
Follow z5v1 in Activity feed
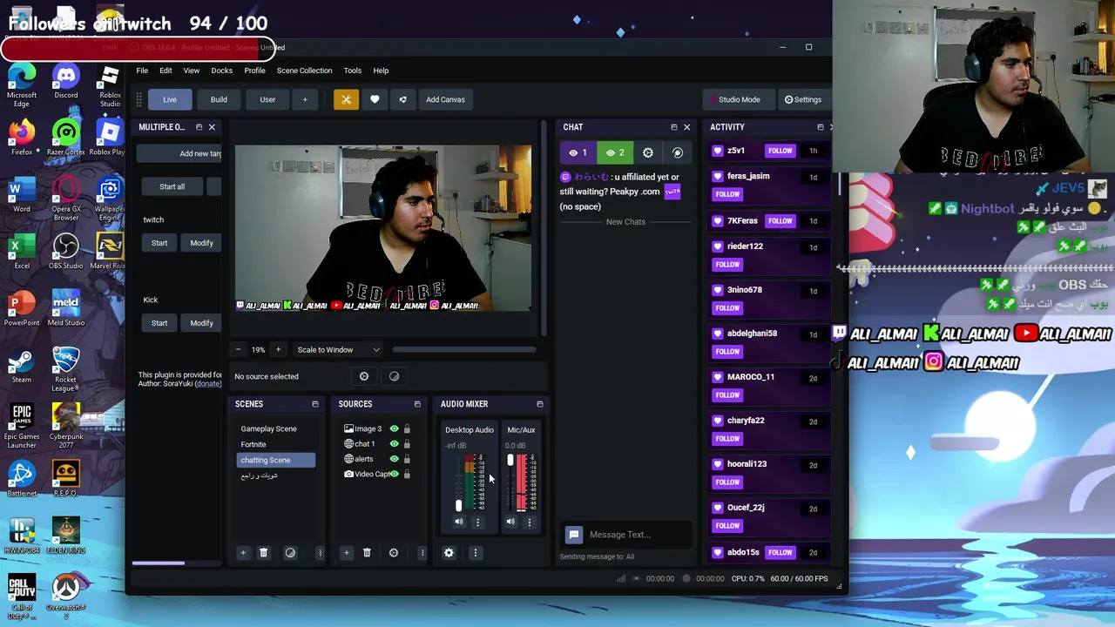point(780,151)
